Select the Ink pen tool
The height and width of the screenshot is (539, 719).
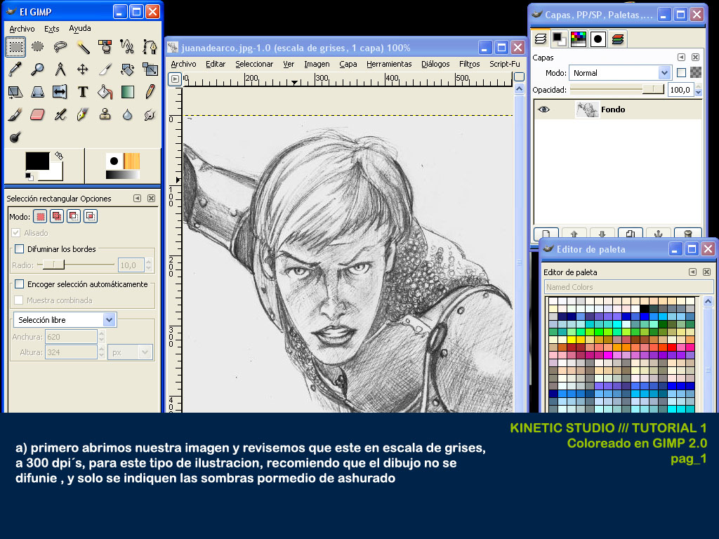coord(83,114)
